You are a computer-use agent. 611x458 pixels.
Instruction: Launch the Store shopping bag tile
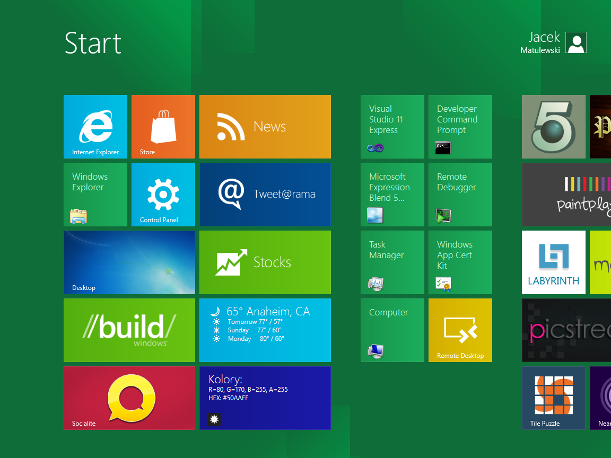[163, 127]
